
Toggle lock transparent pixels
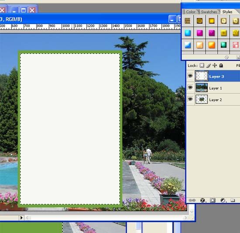point(202,65)
